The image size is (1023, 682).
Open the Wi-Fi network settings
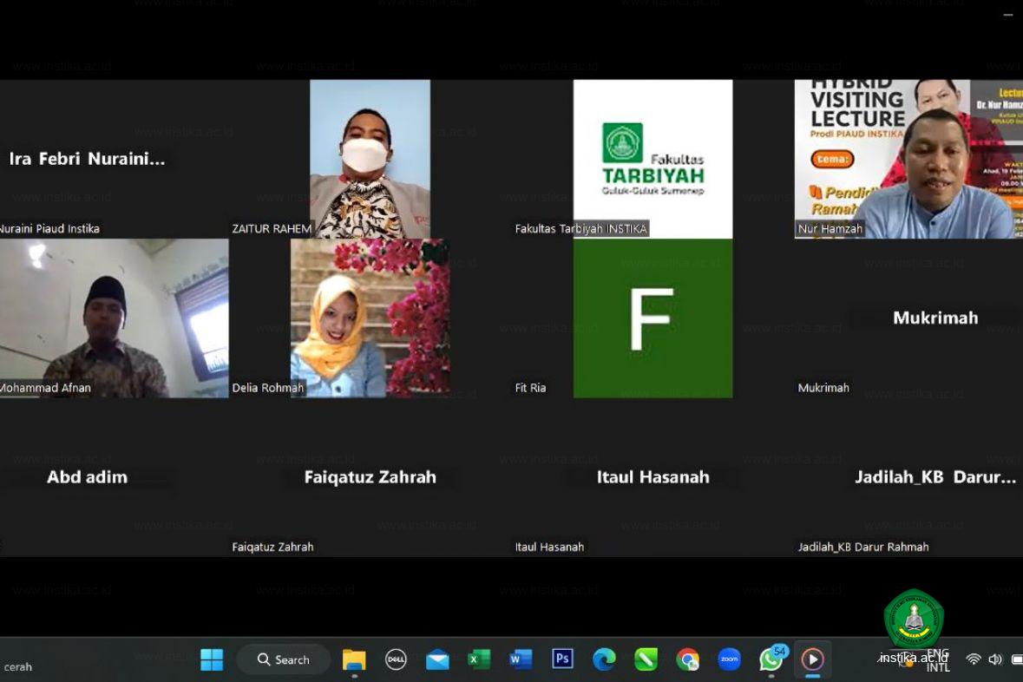(x=974, y=659)
